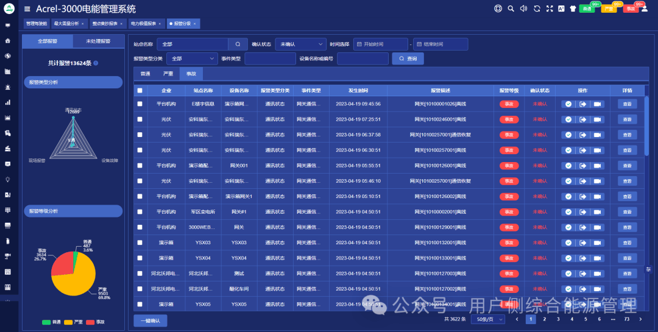Go to next page with right arrow
Screen dimensions: 658x332
(640, 319)
